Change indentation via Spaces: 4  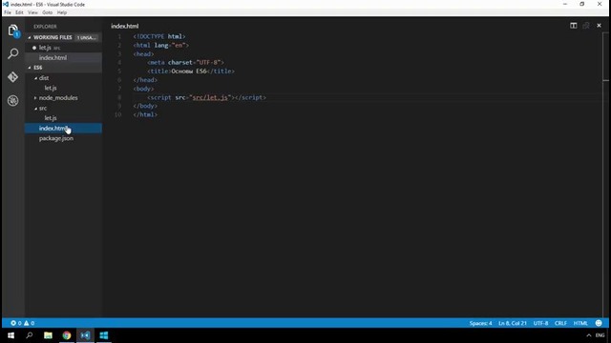[x=480, y=323]
